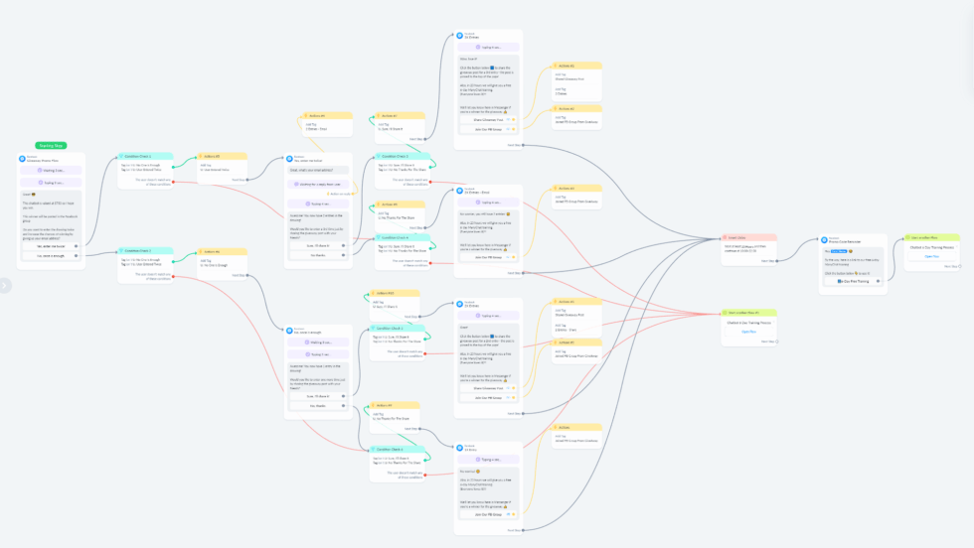Click 'No thanks' in the enter-twice message
Image resolution: width=974 pixels, height=548 pixels.
click(x=318, y=255)
